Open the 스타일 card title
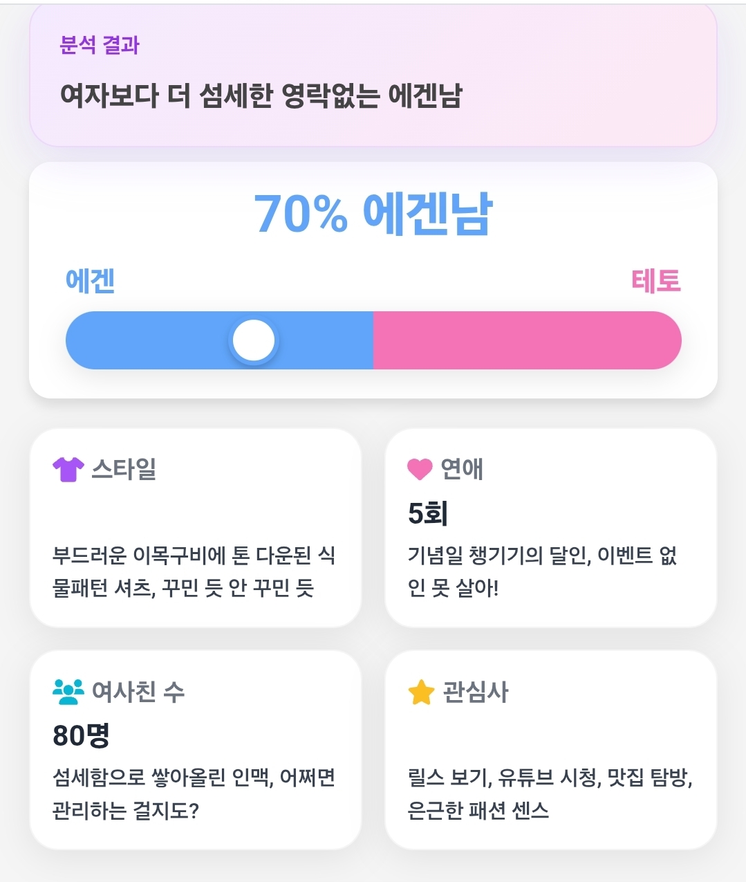The width and height of the screenshot is (746, 882). pyautogui.click(x=124, y=469)
